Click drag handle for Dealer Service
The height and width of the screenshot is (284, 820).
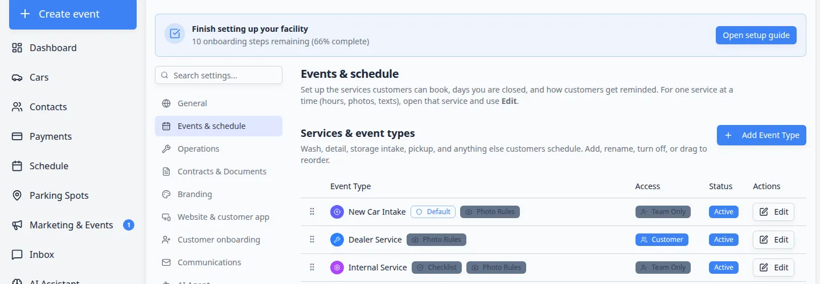[312, 239]
